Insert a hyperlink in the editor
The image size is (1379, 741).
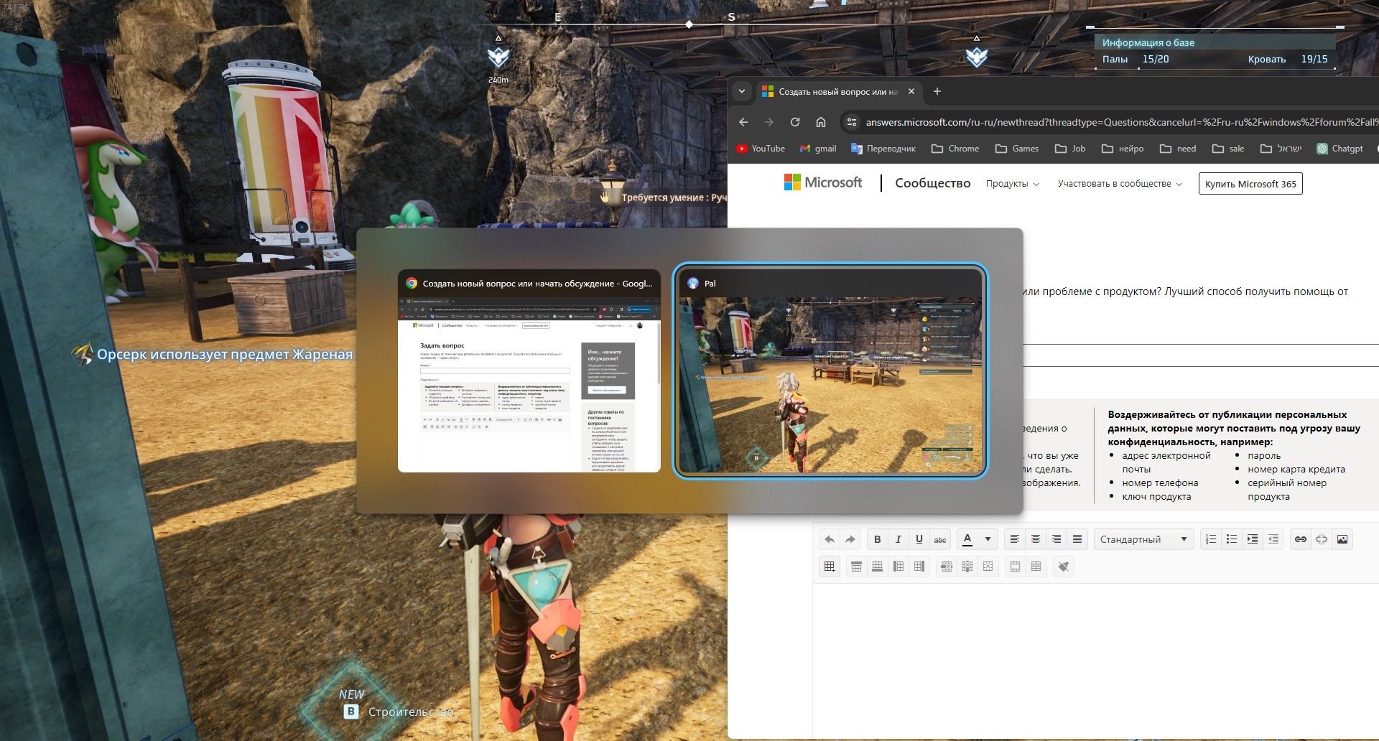pyautogui.click(x=1300, y=539)
